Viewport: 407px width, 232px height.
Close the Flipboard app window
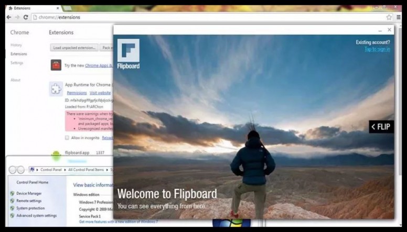click(389, 30)
